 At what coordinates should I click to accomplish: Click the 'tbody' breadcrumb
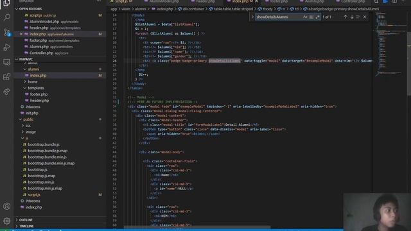[267, 9]
